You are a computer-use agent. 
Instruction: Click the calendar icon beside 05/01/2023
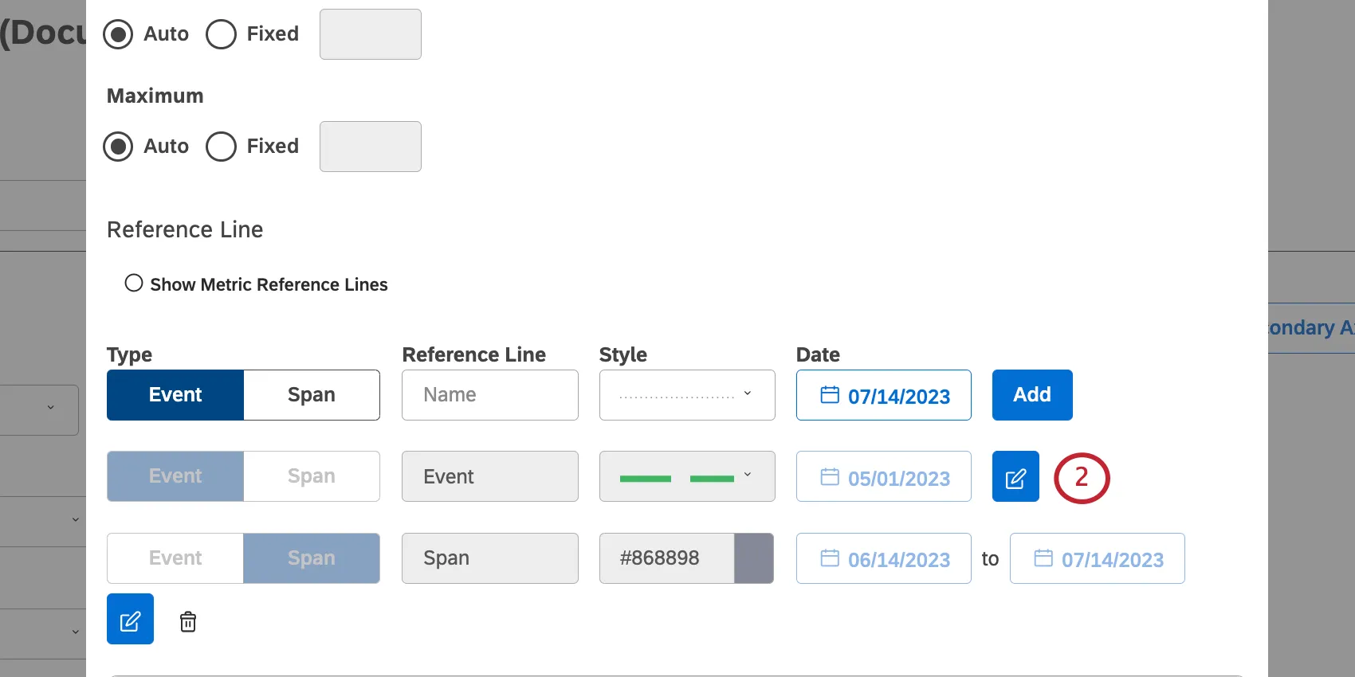point(830,477)
